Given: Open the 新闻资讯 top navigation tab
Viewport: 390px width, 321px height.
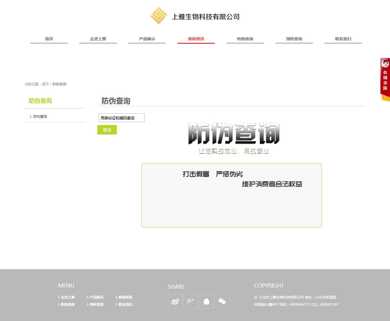Looking at the screenshot, I should coord(196,39).
